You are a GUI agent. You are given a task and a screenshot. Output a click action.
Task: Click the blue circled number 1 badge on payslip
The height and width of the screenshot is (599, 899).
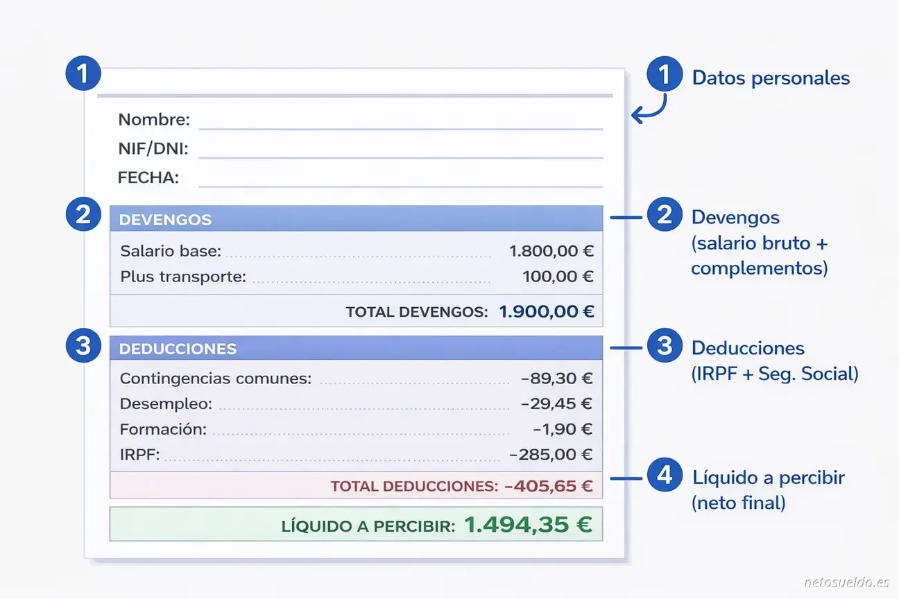click(x=83, y=72)
